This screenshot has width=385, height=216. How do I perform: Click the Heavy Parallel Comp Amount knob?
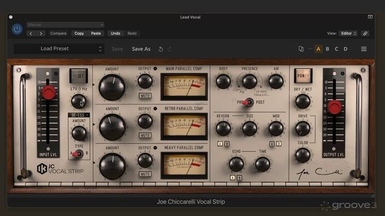pyautogui.click(x=112, y=166)
